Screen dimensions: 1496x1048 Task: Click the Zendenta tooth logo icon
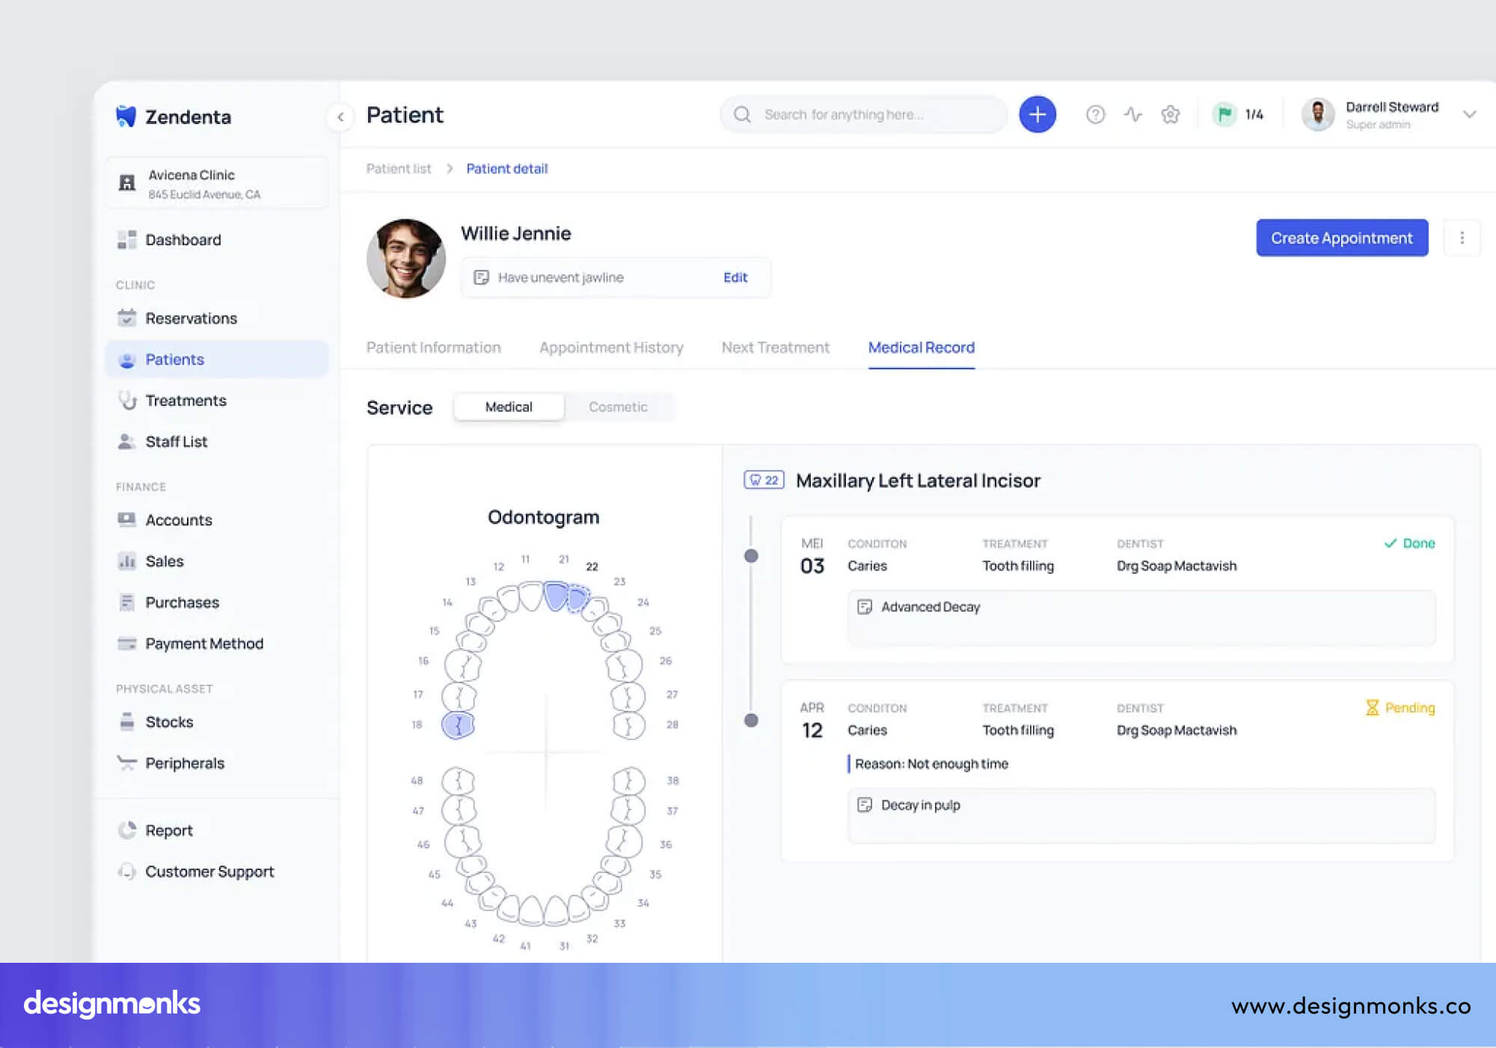[126, 116]
